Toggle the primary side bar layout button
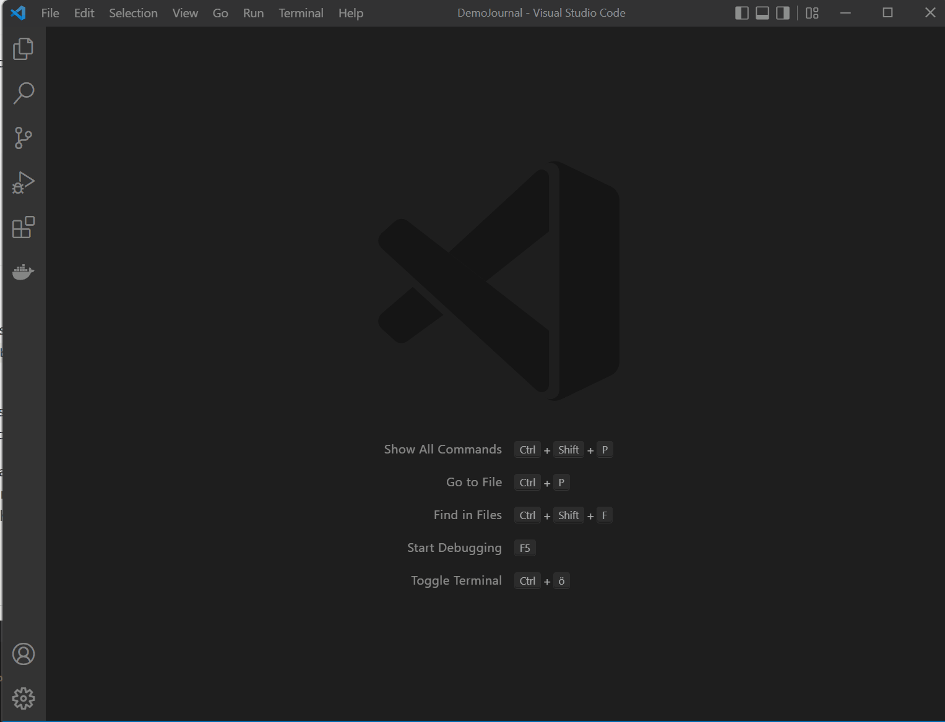945x722 pixels. click(x=742, y=13)
